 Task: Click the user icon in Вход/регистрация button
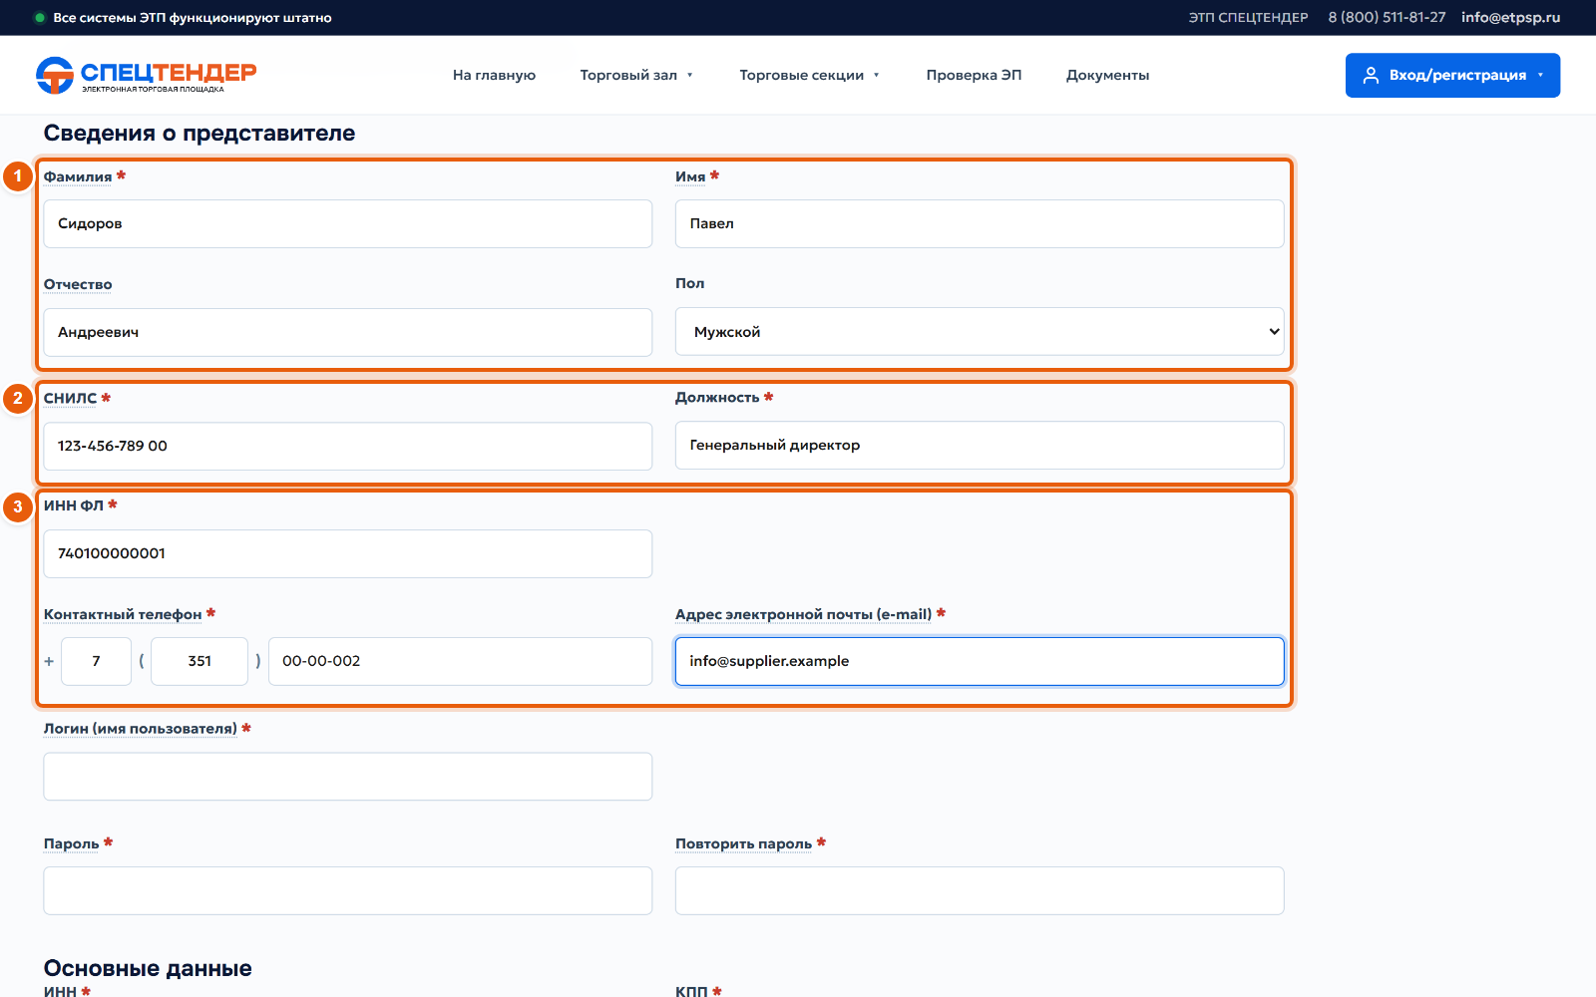(1371, 75)
